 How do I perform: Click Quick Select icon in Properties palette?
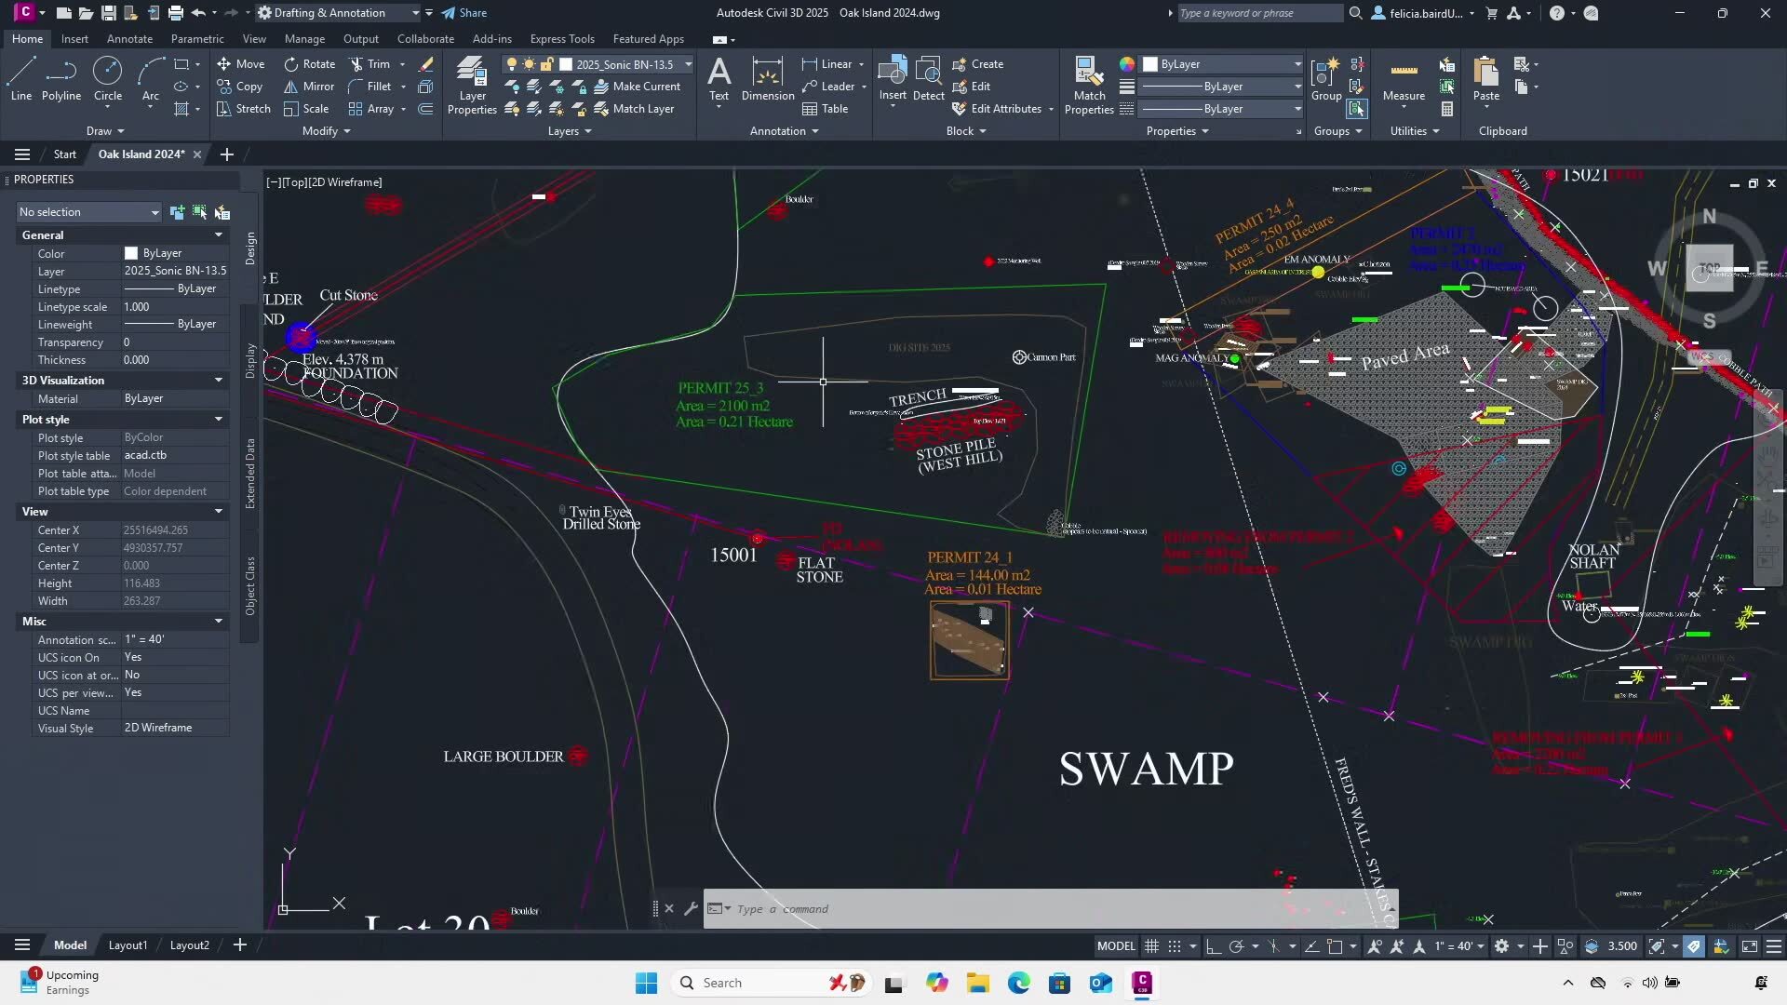(x=222, y=212)
